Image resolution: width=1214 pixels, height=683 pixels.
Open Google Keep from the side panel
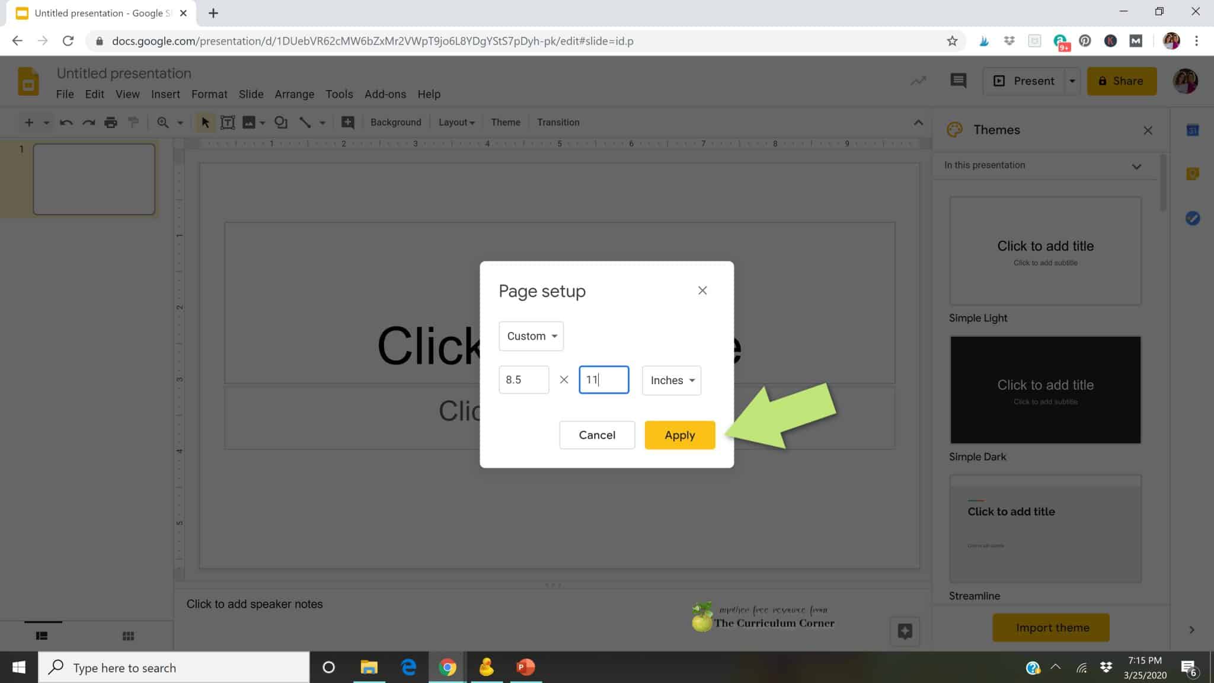click(x=1193, y=173)
